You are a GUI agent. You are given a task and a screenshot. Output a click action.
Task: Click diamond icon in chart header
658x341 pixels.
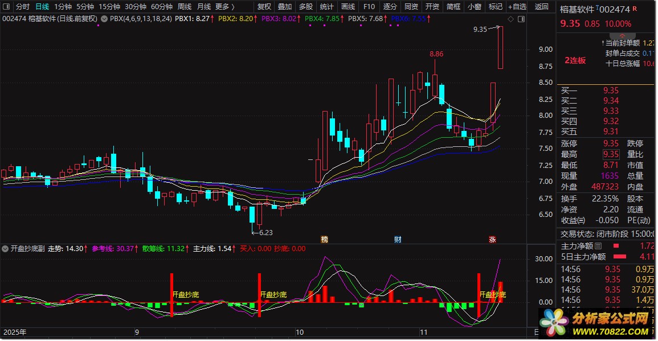tap(510, 19)
